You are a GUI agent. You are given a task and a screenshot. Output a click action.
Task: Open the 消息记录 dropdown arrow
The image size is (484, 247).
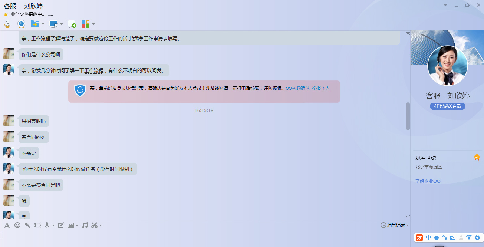point(407,225)
